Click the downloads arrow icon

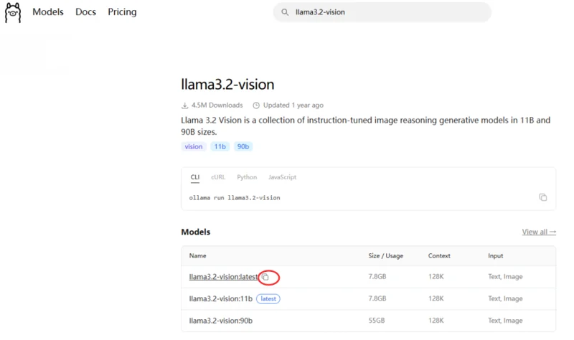tap(185, 105)
